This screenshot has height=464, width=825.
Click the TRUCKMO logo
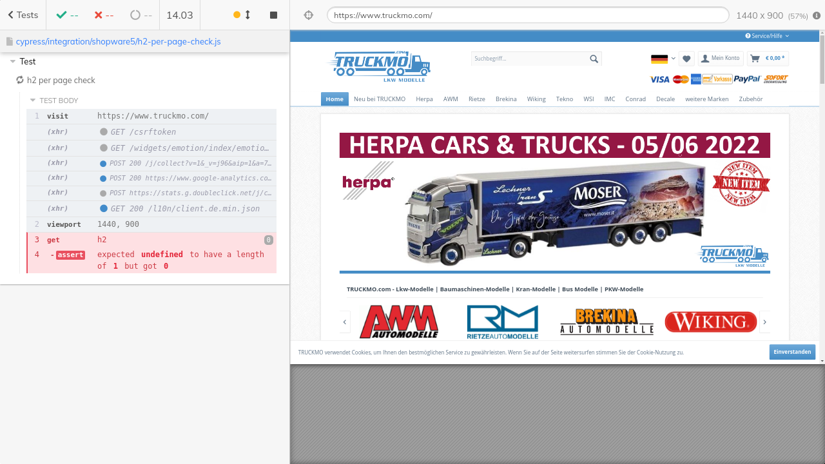click(379, 66)
